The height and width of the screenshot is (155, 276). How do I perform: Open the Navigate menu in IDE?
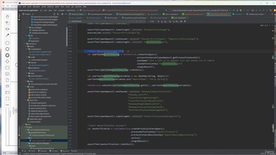click(x=36, y=7)
